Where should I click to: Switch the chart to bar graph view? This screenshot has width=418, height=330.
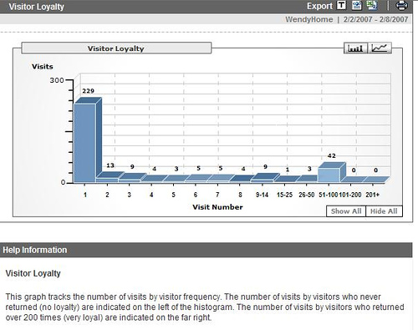(355, 48)
